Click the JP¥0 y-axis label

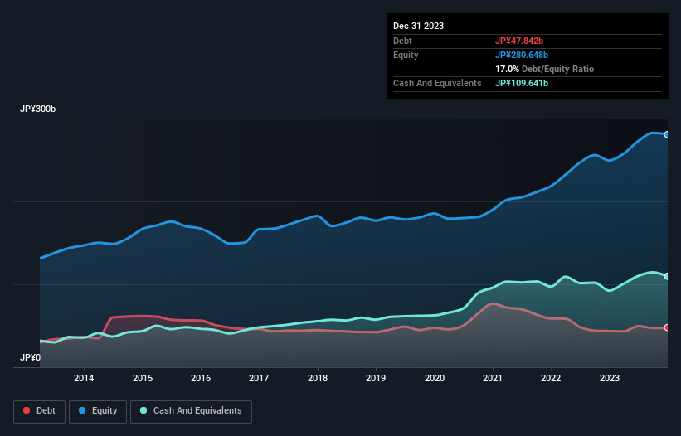[30, 357]
